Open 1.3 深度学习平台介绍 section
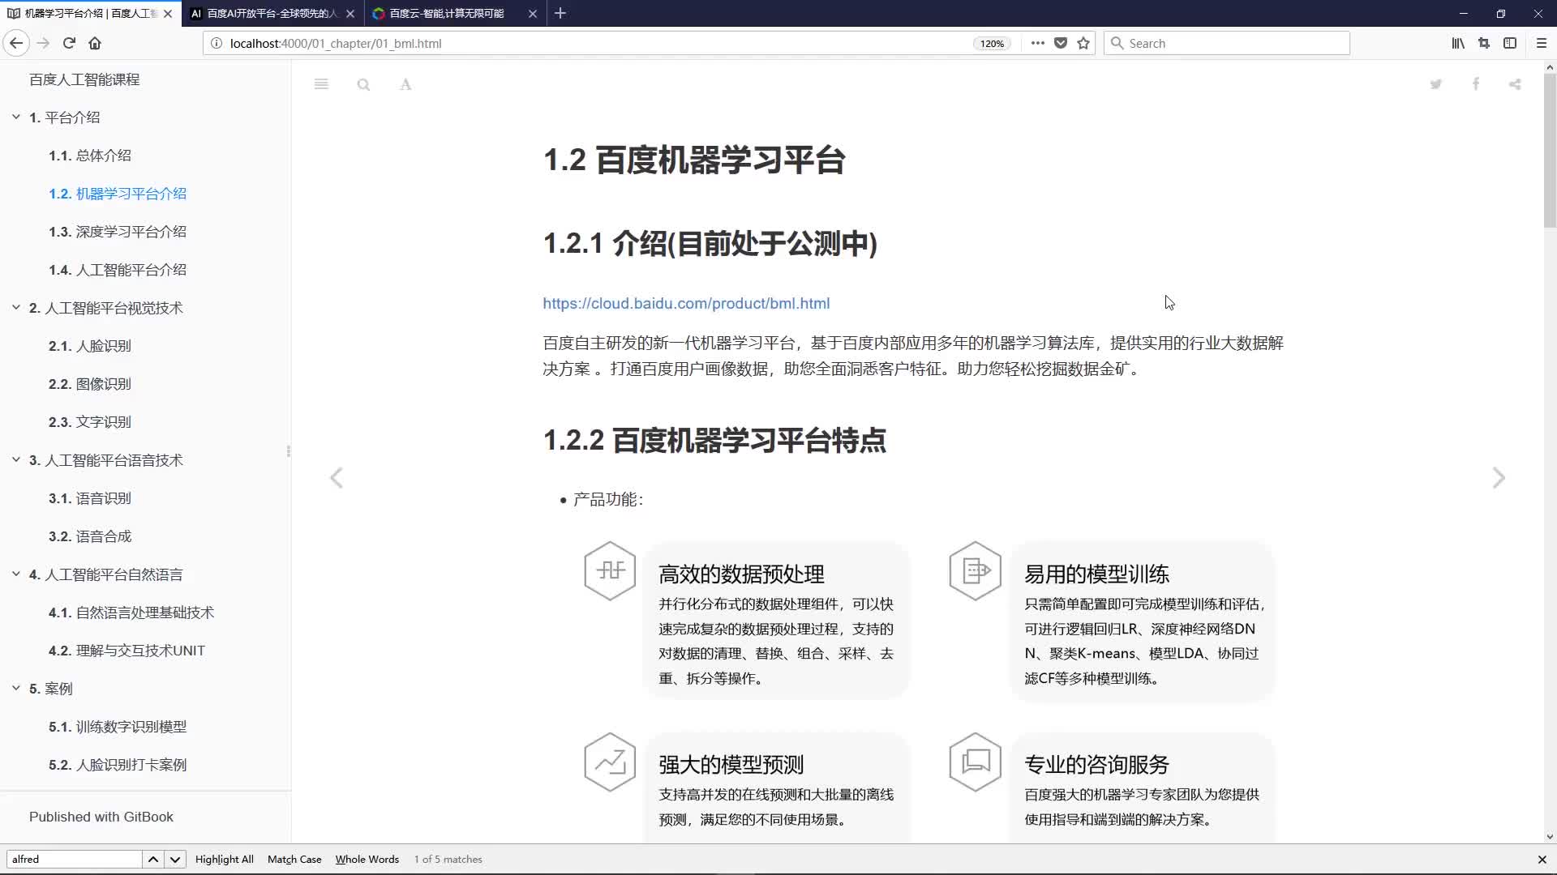1557x875 pixels. point(118,232)
